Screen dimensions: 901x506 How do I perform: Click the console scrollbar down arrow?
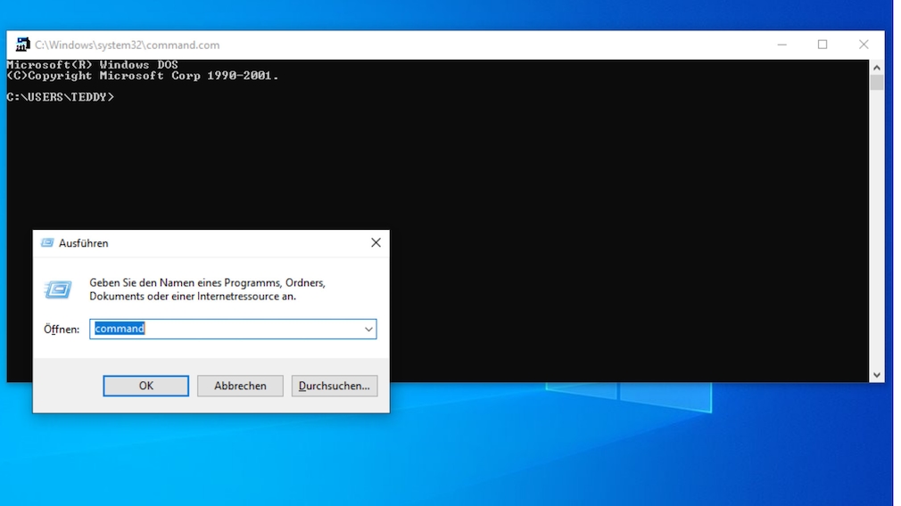coord(877,375)
